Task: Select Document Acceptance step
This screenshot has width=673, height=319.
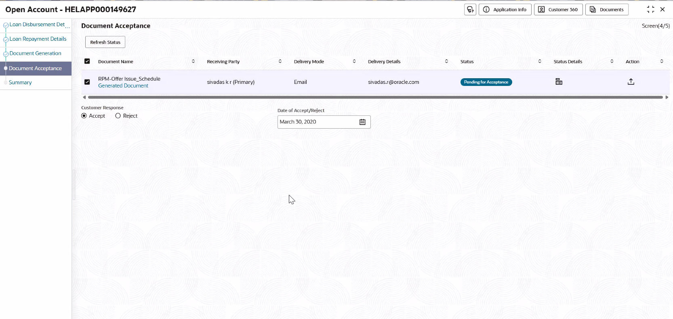Action: pyautogui.click(x=36, y=69)
